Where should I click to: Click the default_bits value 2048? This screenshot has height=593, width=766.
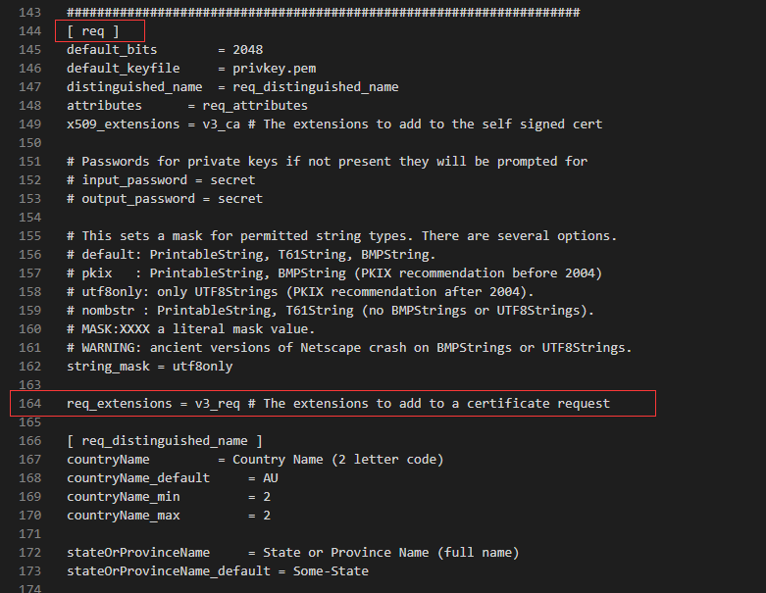248,50
